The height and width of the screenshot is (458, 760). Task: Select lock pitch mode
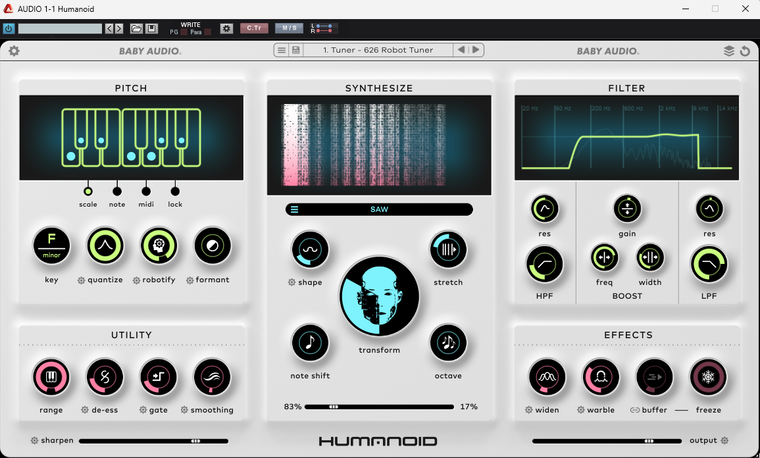click(175, 191)
